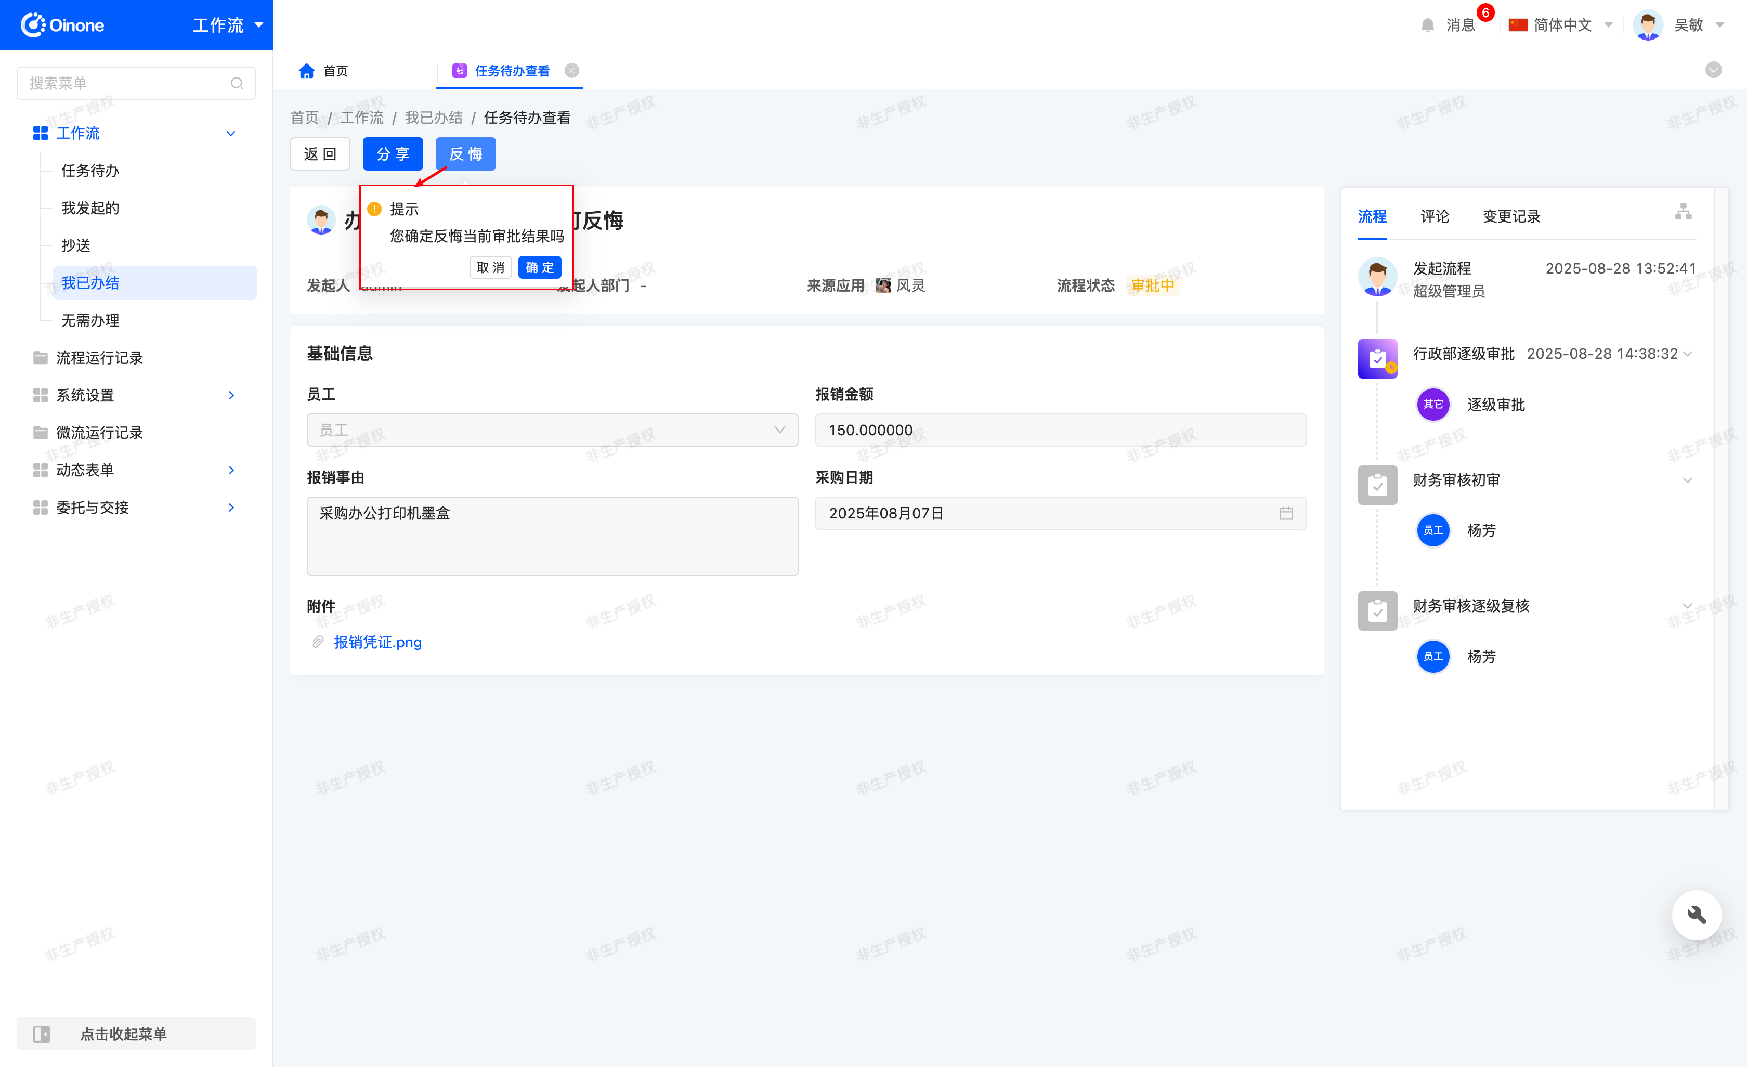1747x1067 pixels.
Task: Close the 任务待办查看 tab
Action: click(571, 71)
